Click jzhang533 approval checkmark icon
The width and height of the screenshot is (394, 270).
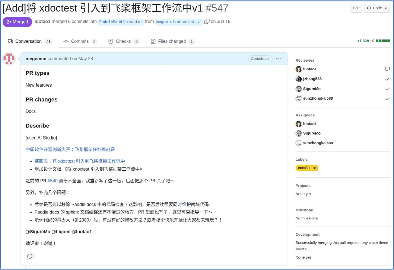click(387, 79)
